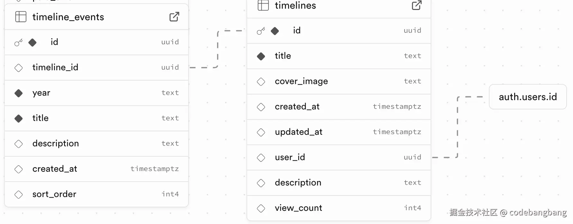Click the timestamptz type of updated_at

point(397,132)
